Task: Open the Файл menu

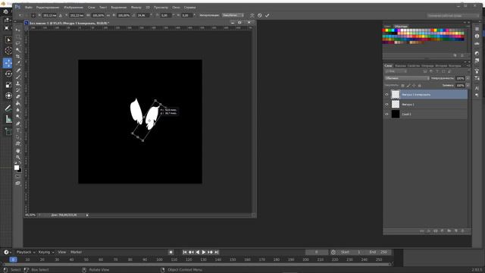Action: click(x=29, y=7)
